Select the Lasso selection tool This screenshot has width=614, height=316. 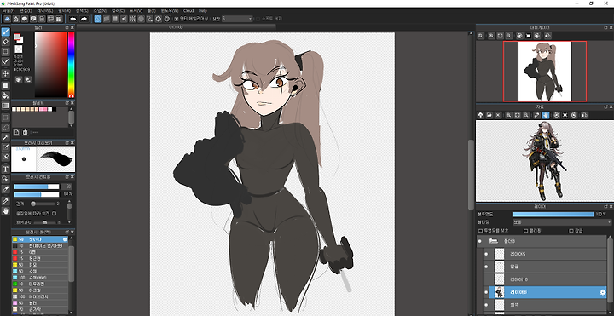point(5,127)
